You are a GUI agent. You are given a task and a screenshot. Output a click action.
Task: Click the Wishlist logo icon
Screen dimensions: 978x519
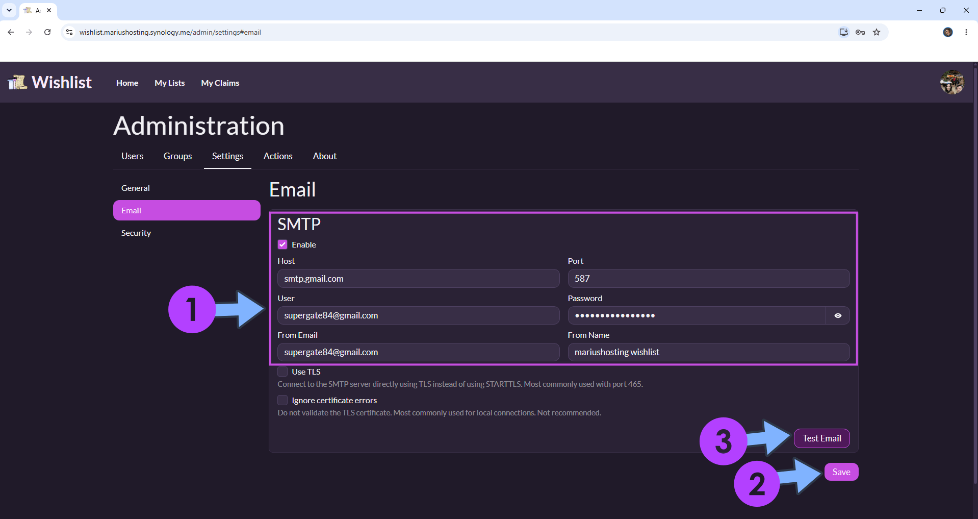pos(17,82)
